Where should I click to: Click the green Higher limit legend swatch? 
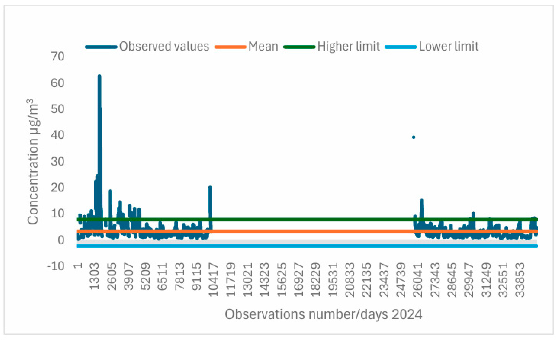click(299, 47)
